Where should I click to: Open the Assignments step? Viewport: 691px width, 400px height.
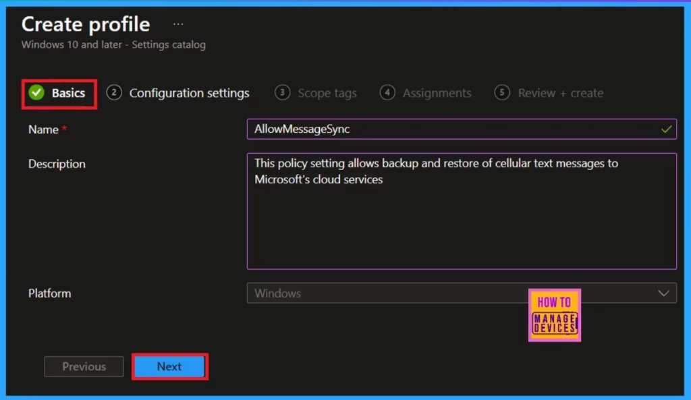pyautogui.click(x=425, y=93)
